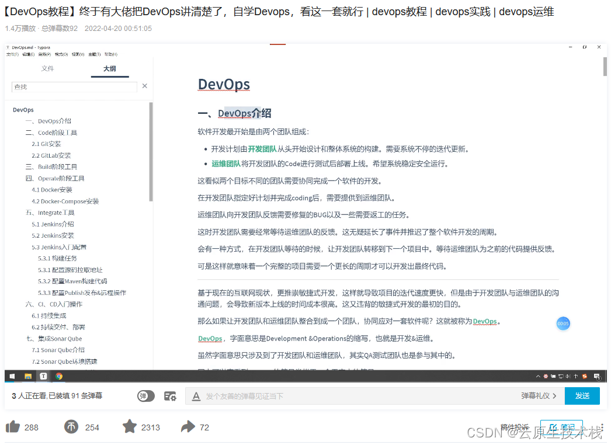This screenshot has width=611, height=445.
Task: Open danmaku font style 'A' icon
Action: tap(196, 397)
